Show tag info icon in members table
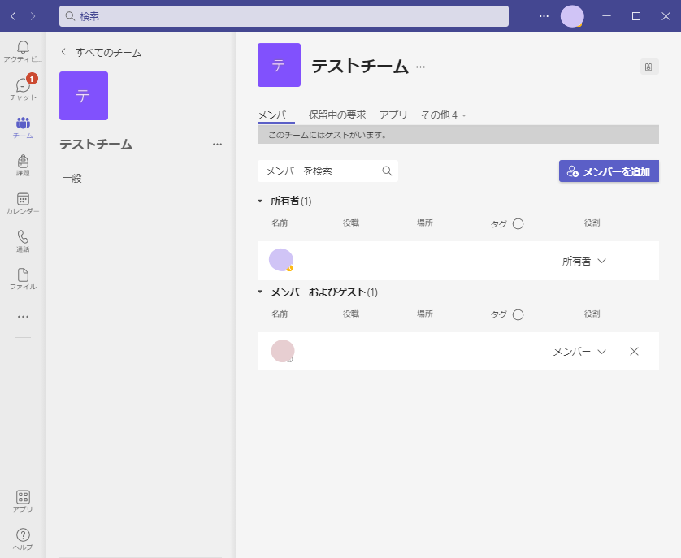The image size is (681, 558). coord(518,314)
